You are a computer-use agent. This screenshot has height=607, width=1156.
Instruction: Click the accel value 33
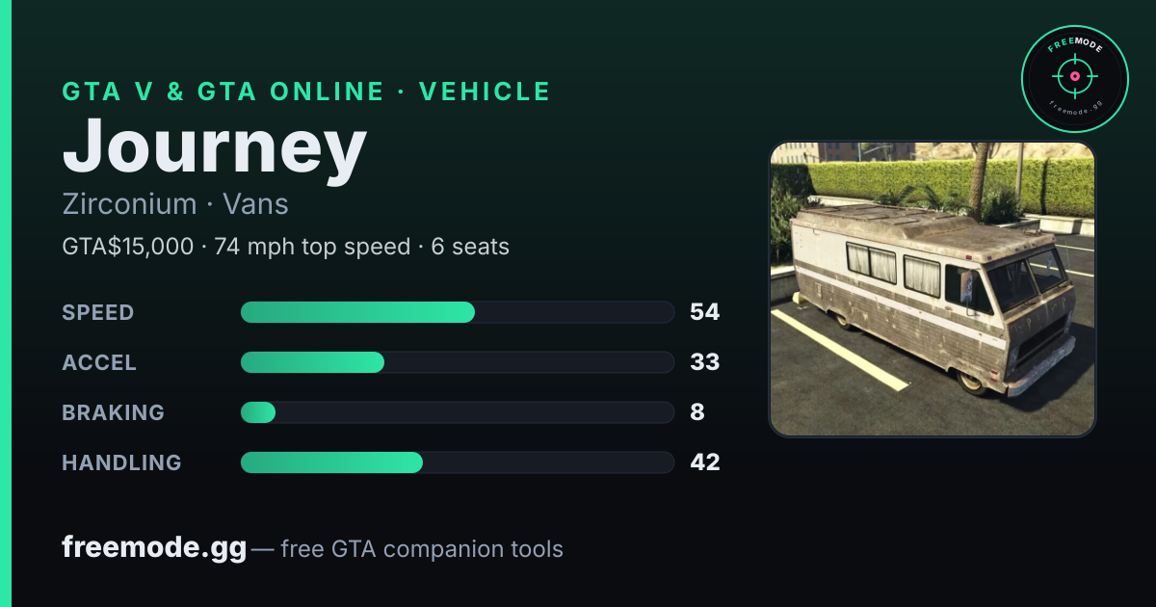(x=705, y=362)
